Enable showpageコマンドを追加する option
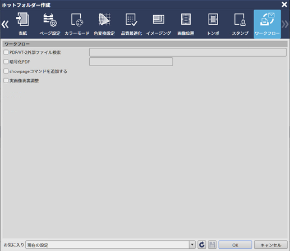Screen dimensions: 290x251 pos(6,71)
